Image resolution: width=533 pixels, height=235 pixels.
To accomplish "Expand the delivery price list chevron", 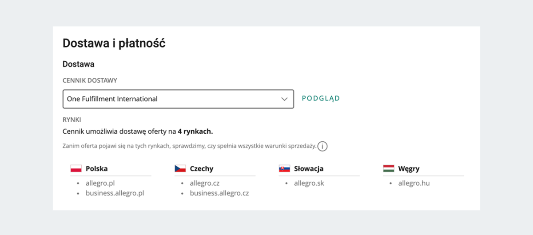I will click(285, 99).
